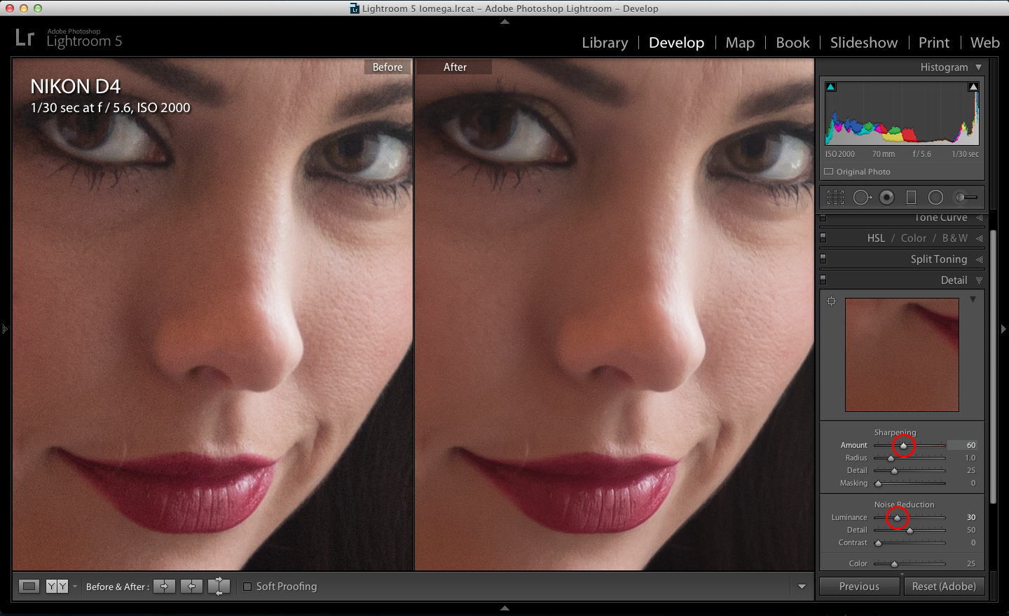1009x616 pixels.
Task: Click the Reset (Adobe) button
Action: pos(943,587)
